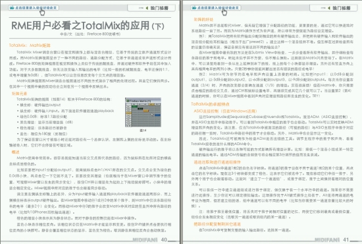Click the Fireface Matrix screenshot thumbnail
The width and height of the screenshot is (362, 244).
(143, 112)
